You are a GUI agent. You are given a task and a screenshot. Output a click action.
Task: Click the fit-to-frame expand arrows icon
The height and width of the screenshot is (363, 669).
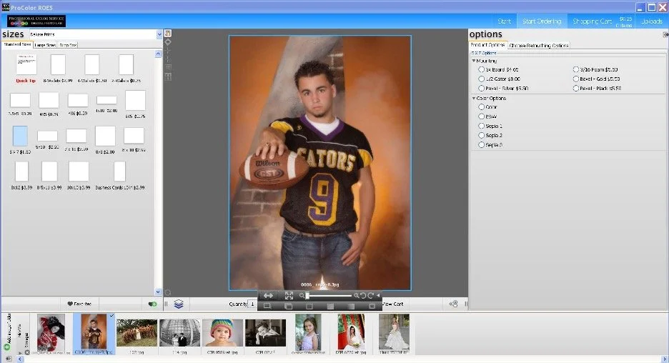click(x=289, y=295)
